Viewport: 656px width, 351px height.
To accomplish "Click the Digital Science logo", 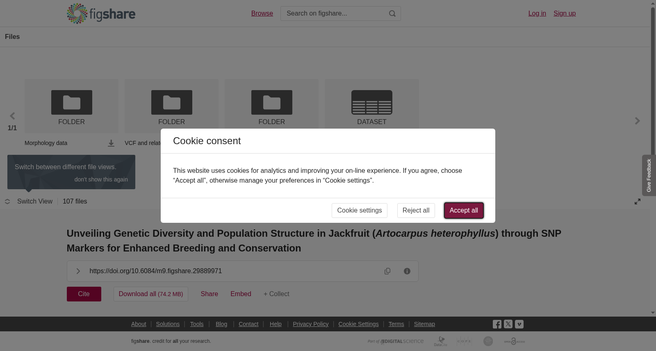I will 396,341.
